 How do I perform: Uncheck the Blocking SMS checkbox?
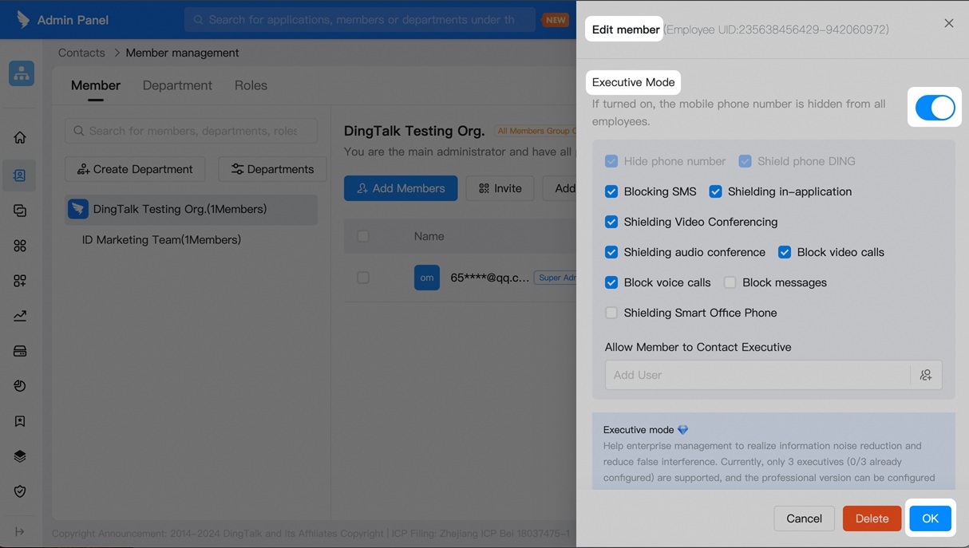click(611, 191)
